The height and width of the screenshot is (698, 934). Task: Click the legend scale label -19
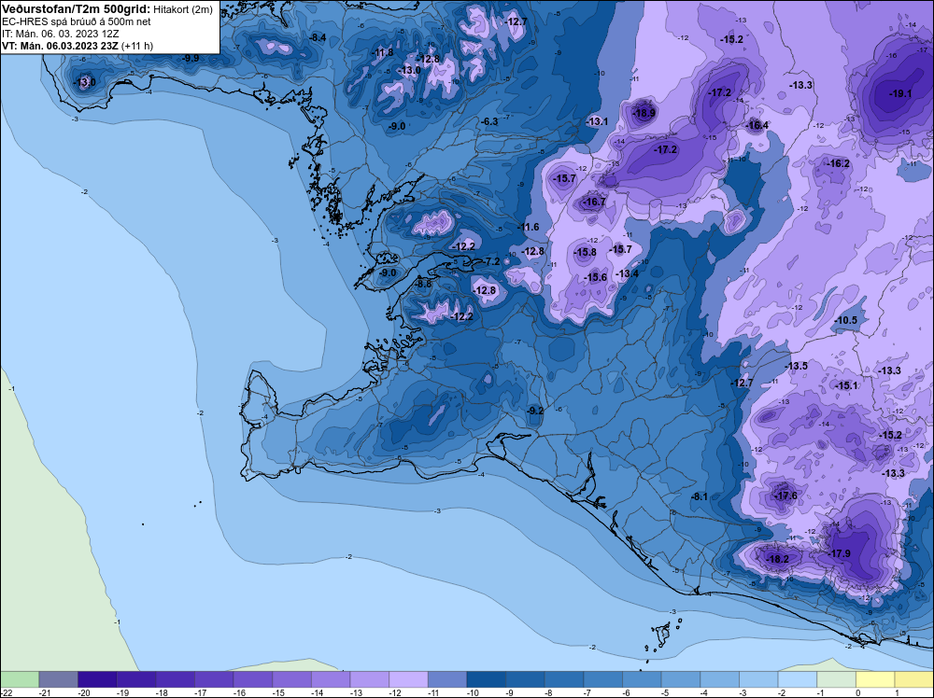pyautogui.click(x=121, y=692)
